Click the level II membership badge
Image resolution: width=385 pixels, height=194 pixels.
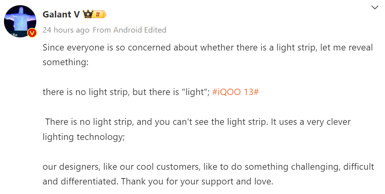coord(100,14)
